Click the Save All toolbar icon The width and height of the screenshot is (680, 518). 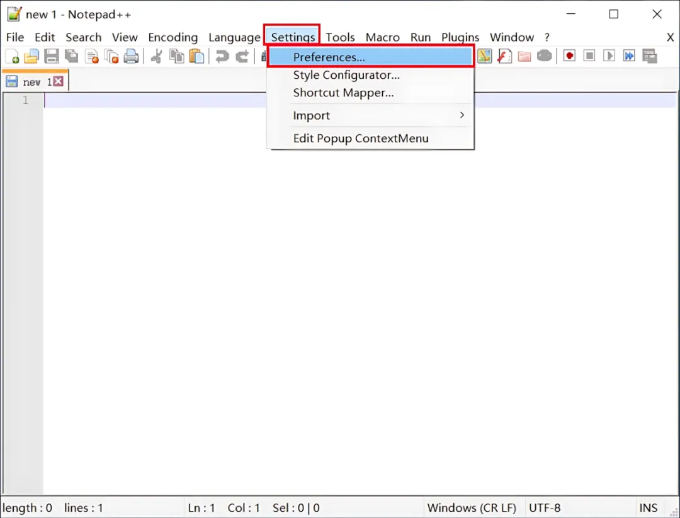72,56
